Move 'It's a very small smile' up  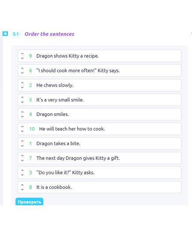click(22, 98)
